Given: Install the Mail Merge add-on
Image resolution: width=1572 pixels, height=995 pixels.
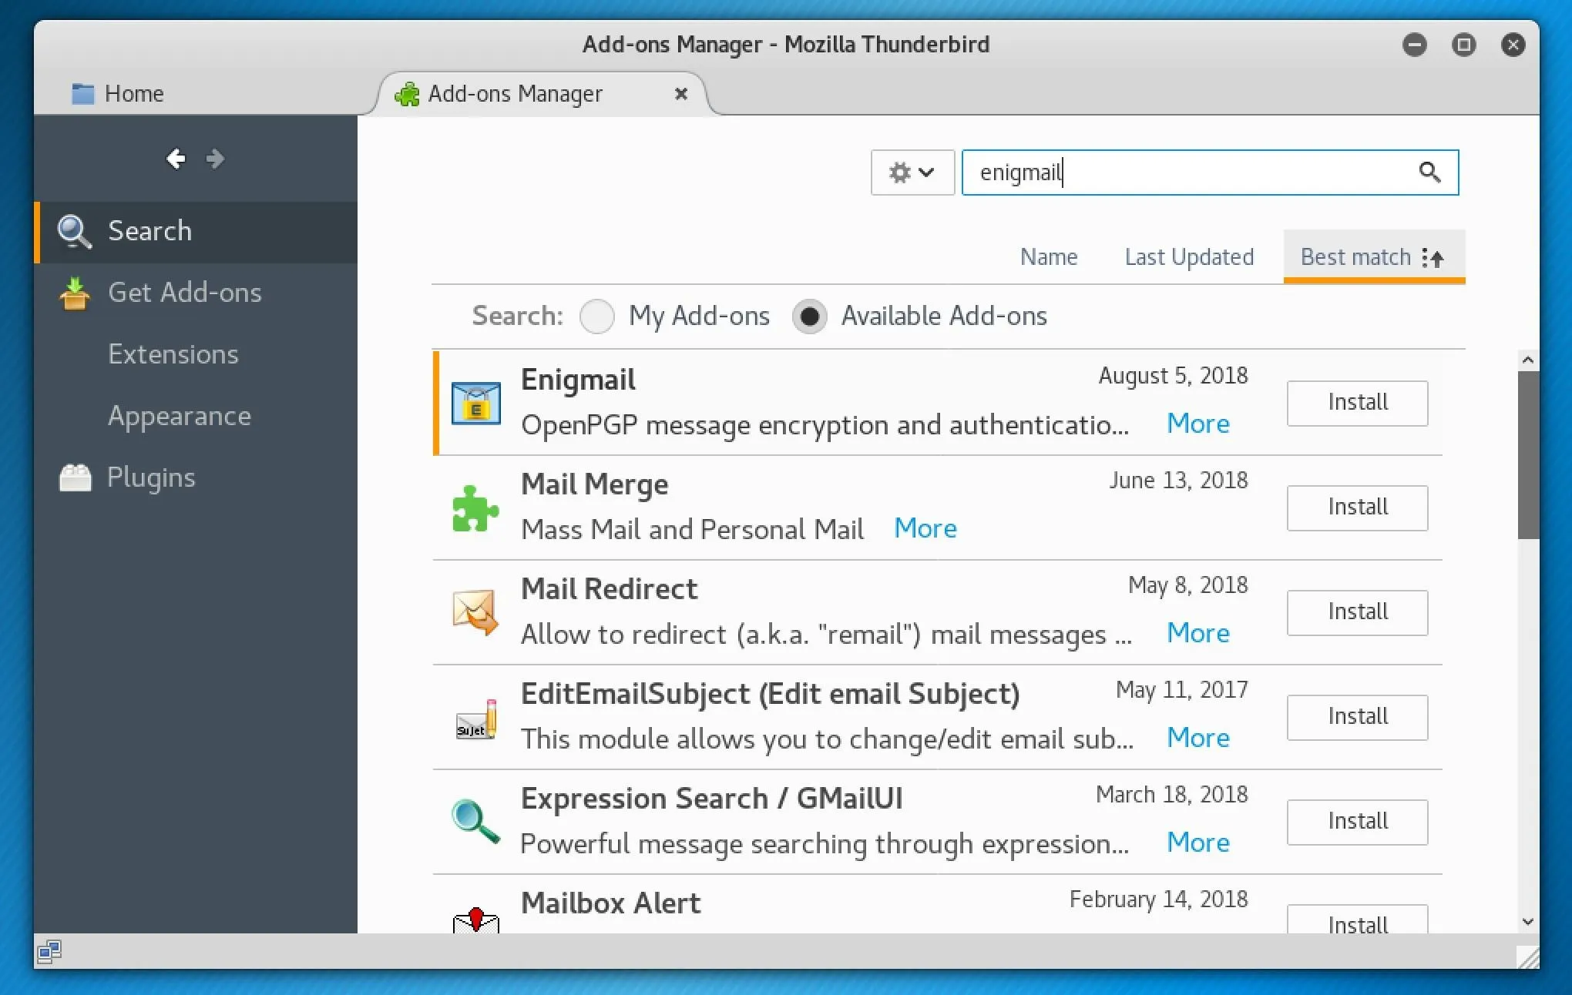Looking at the screenshot, I should pos(1357,508).
